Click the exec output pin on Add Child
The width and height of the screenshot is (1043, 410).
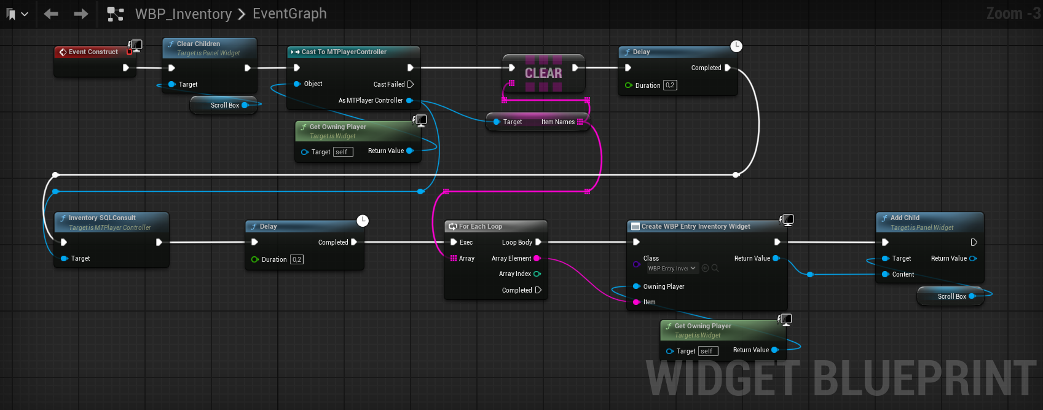pyautogui.click(x=974, y=242)
